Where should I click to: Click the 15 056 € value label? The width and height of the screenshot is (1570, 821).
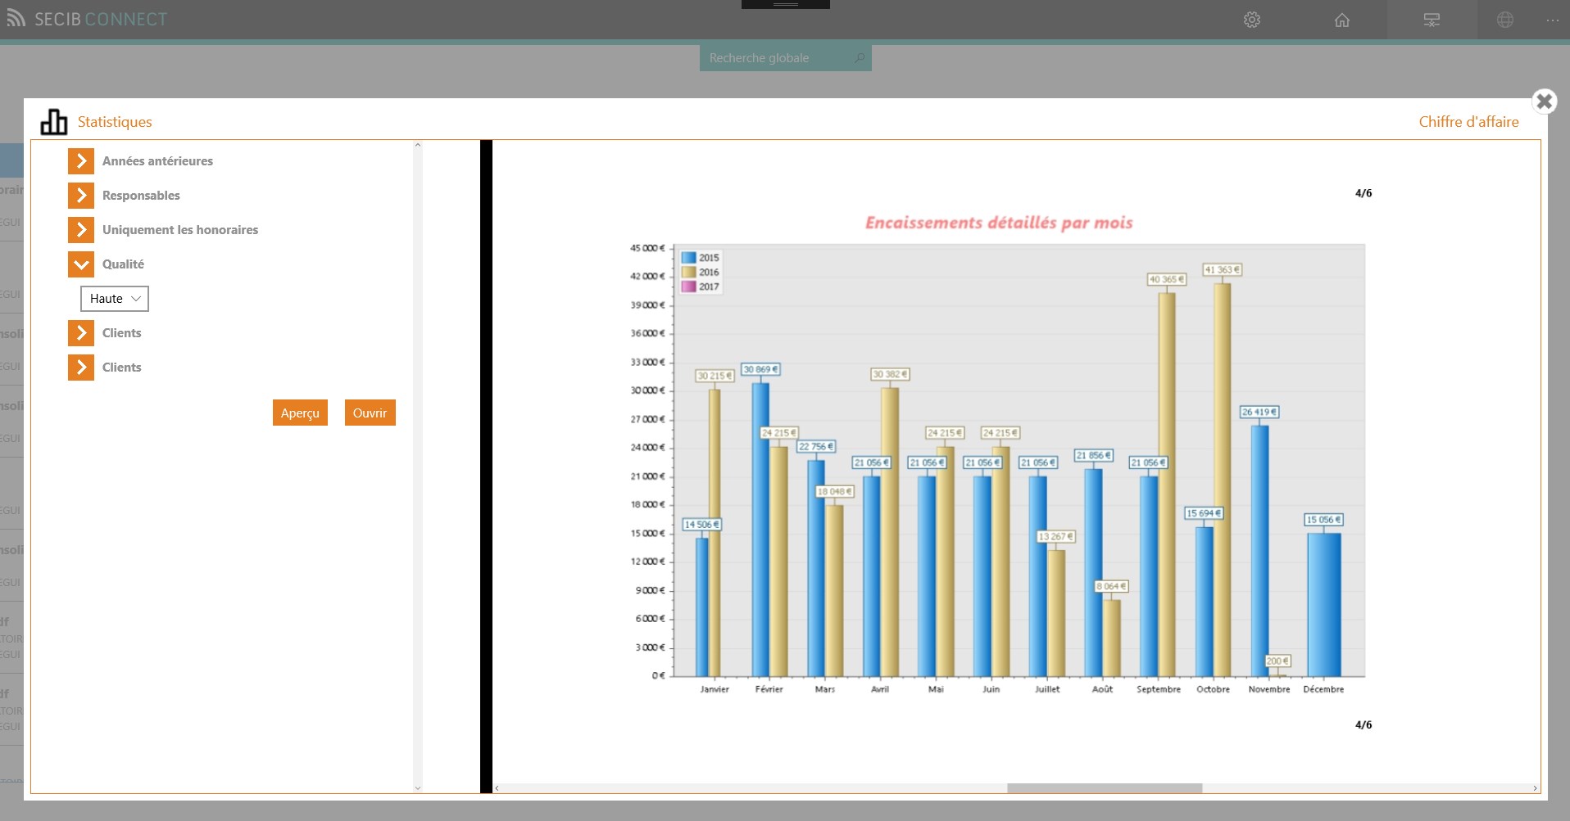[1324, 520]
